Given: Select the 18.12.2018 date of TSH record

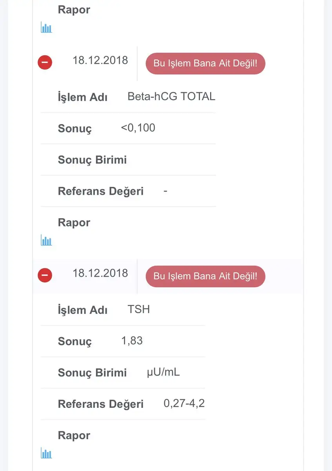Looking at the screenshot, I should [100, 273].
